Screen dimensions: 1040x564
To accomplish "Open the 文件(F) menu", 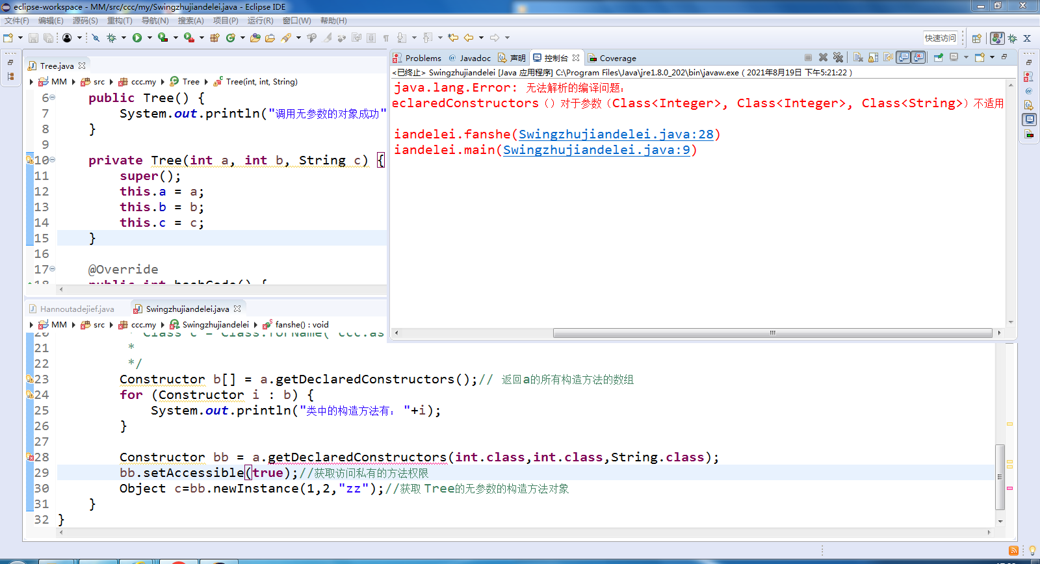I will [17, 21].
